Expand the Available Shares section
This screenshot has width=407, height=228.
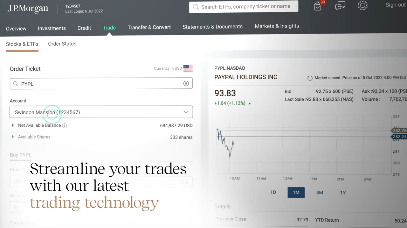pyautogui.click(x=12, y=136)
